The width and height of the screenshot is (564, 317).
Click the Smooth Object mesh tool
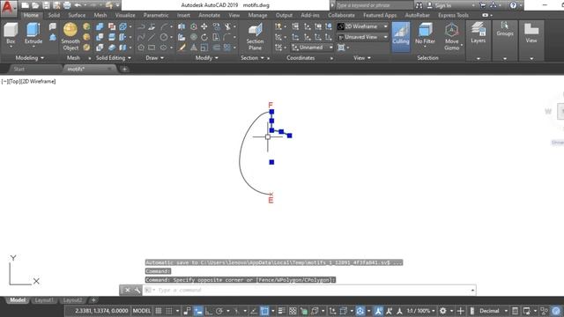70,36
